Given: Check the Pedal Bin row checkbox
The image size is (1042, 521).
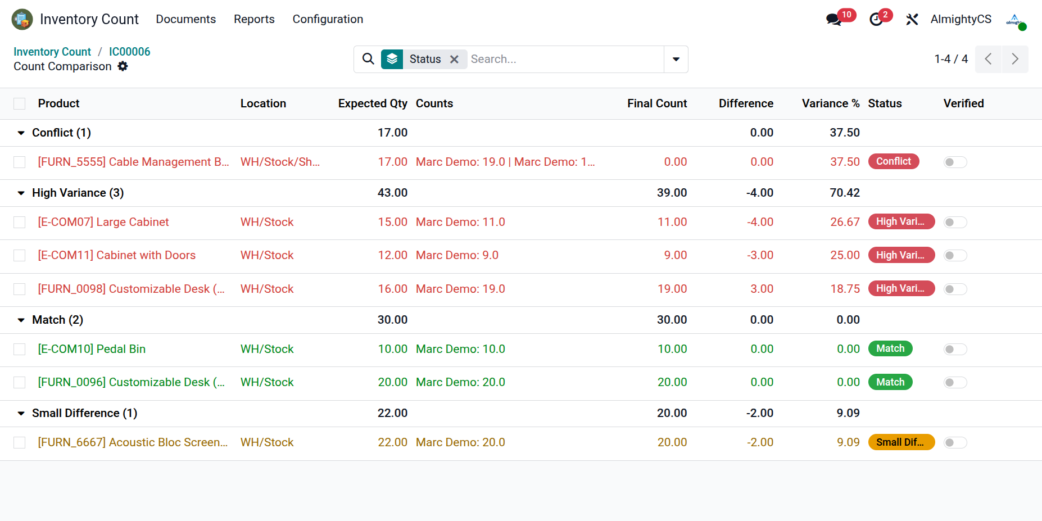Looking at the screenshot, I should (x=20, y=349).
